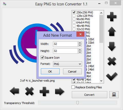This screenshot has height=110, width=123.
Task: Click the add format plus icon
Action: click(112, 17)
